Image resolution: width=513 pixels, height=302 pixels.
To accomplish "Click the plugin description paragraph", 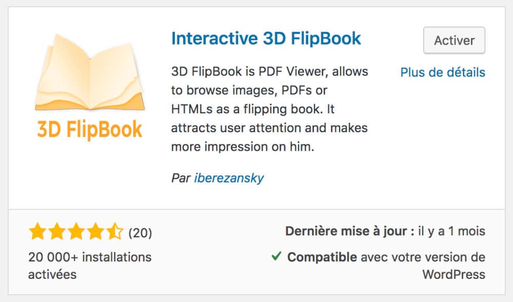I will coord(269,109).
